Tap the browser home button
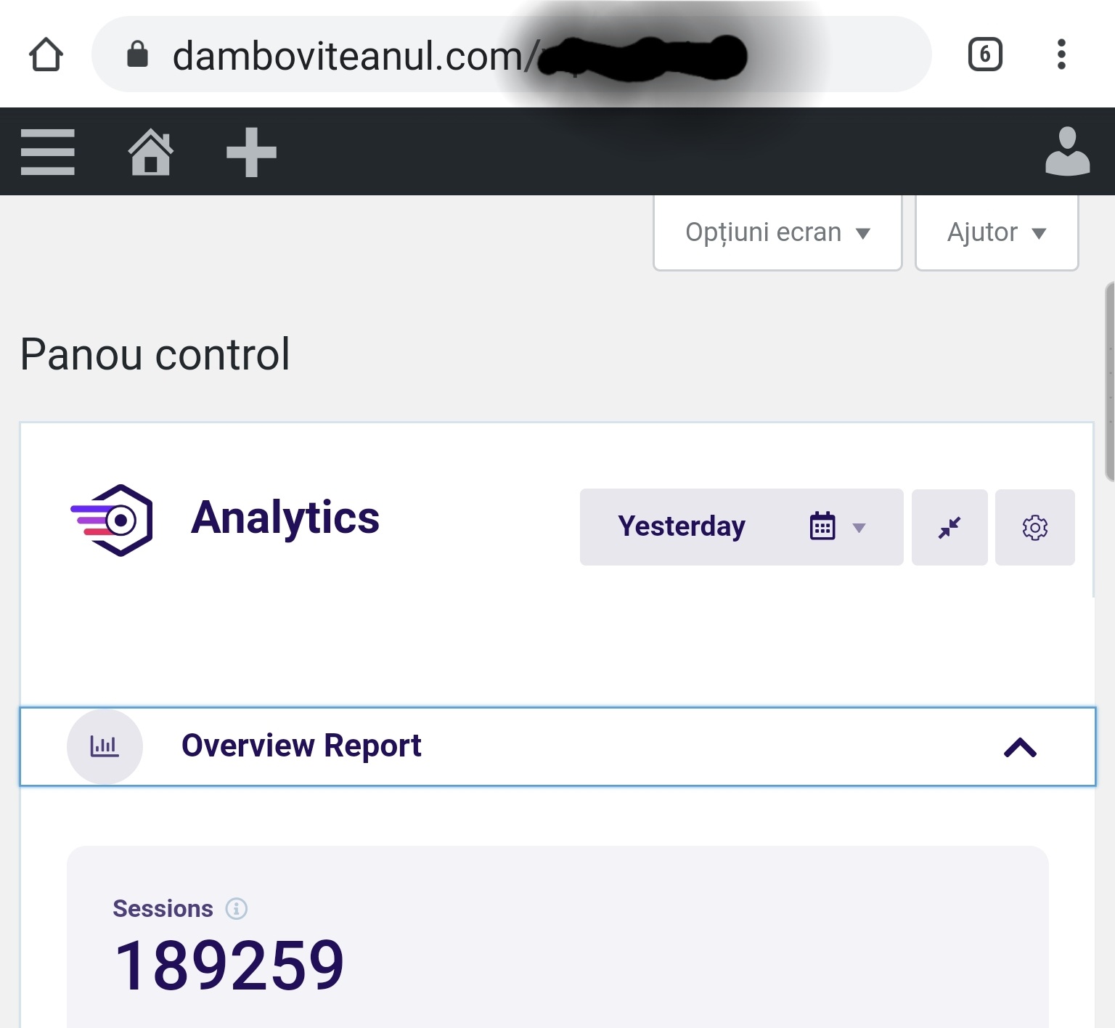This screenshot has height=1028, width=1115. [46, 54]
